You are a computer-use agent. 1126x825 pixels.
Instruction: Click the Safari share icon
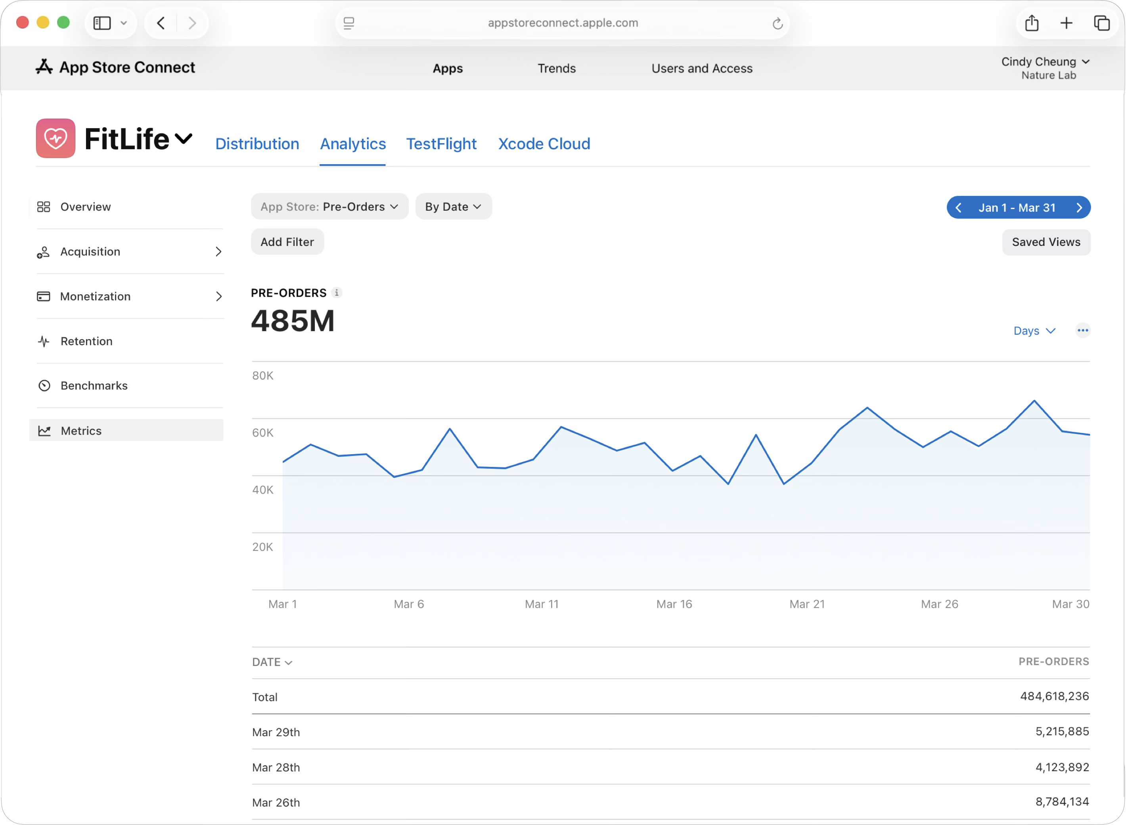[x=1032, y=23]
